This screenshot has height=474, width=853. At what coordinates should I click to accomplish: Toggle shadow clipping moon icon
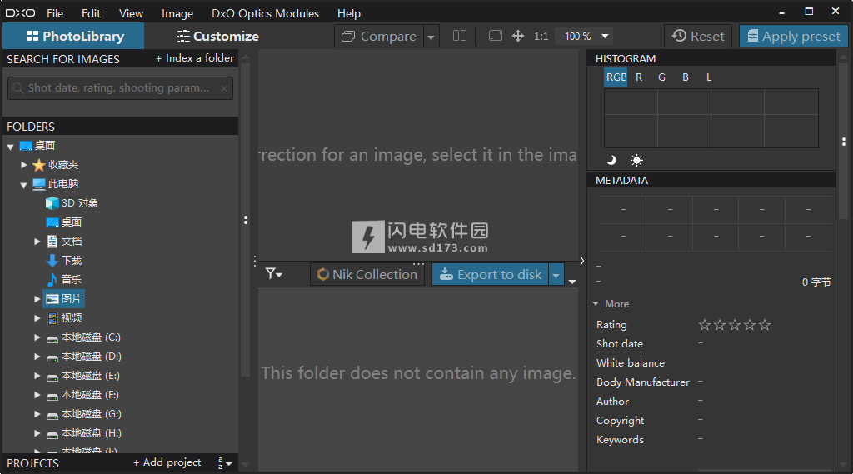[x=611, y=160]
